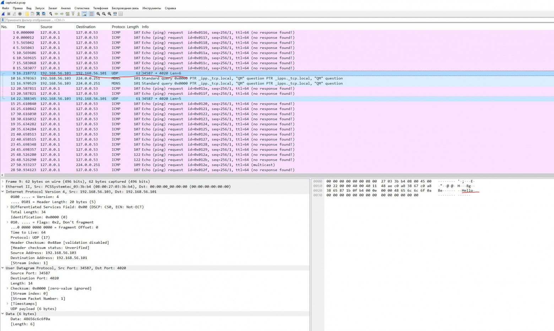This screenshot has height=331, width=554.
Task: Open the Инструменты menu
Action: (x=152, y=8)
